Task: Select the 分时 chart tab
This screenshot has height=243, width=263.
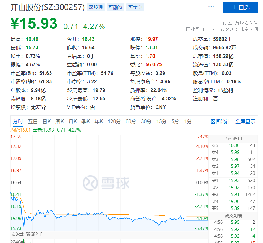Action: 18,121
